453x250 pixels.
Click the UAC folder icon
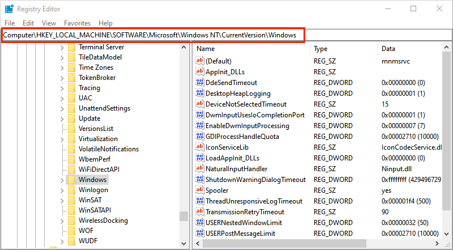pos(71,98)
